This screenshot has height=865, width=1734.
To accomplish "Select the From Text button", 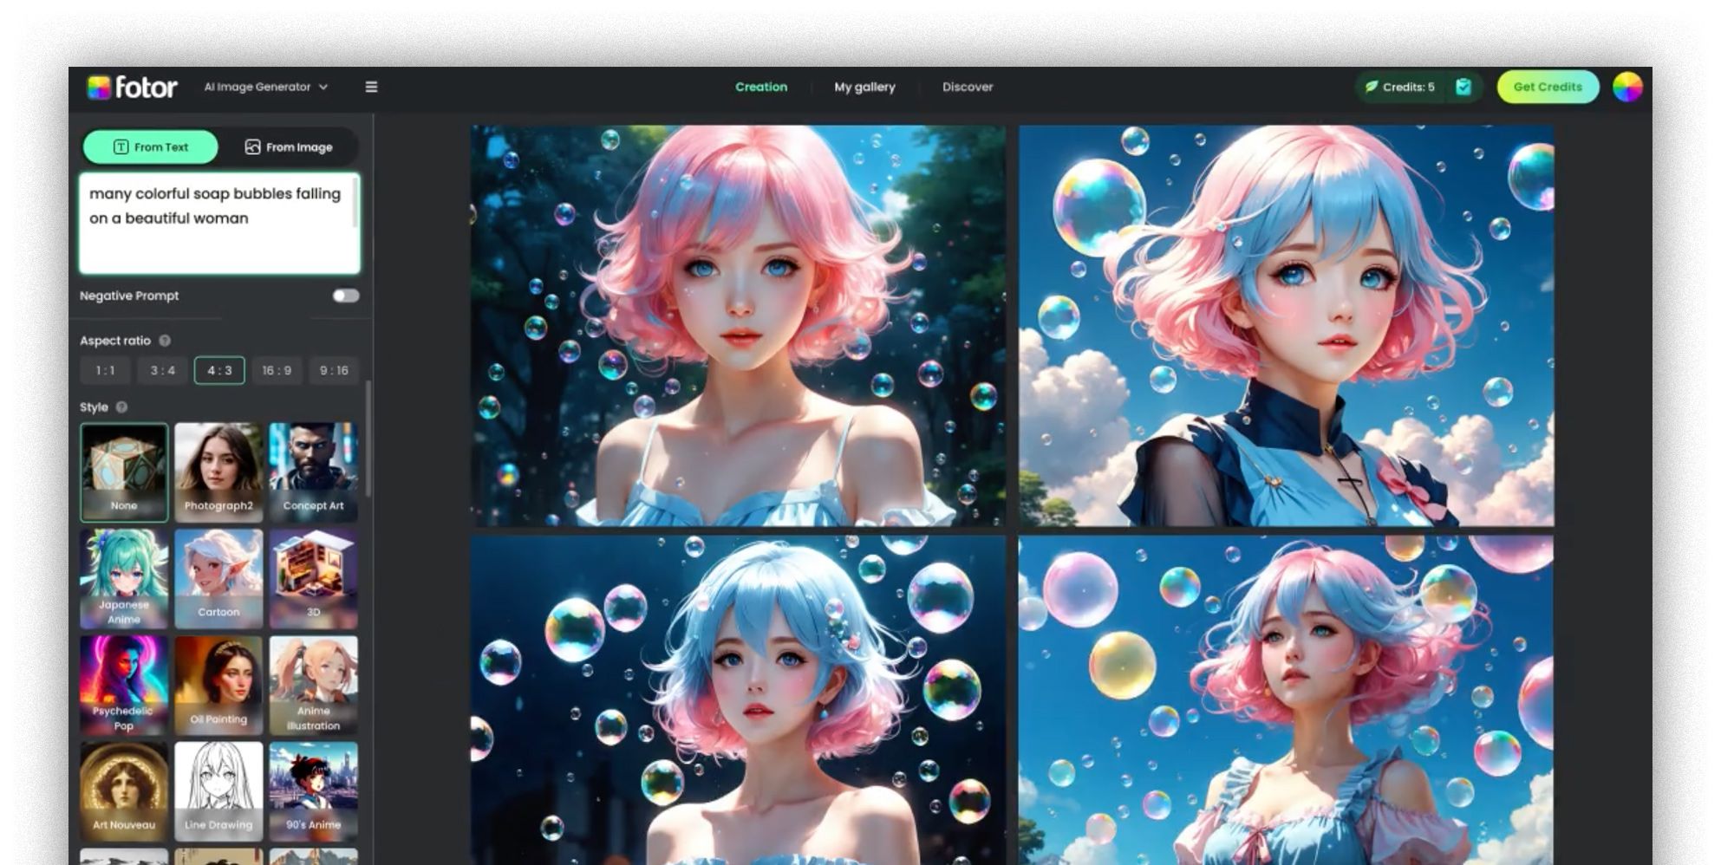I will (151, 147).
